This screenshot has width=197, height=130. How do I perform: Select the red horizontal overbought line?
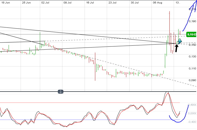[80, 103]
